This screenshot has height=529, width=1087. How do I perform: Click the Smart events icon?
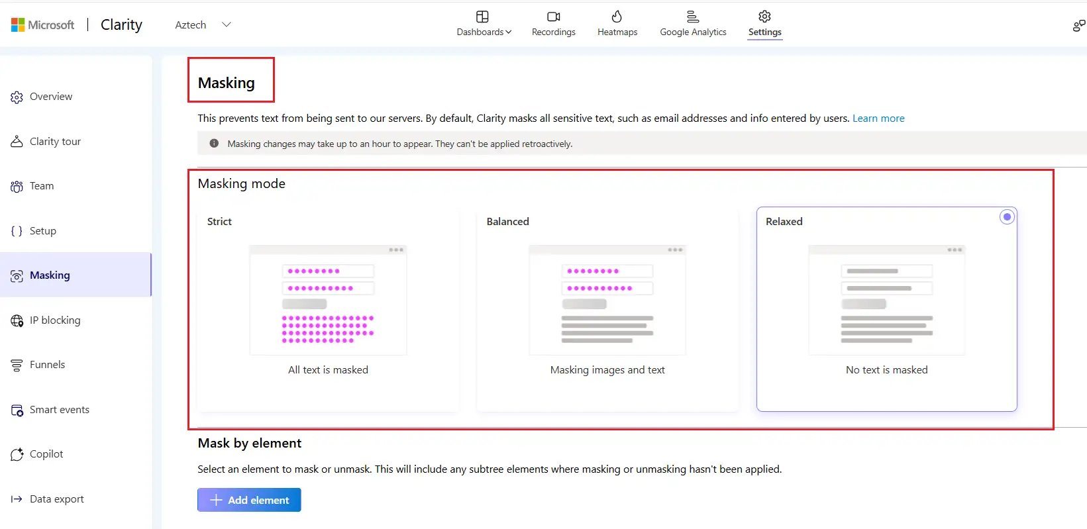(17, 410)
